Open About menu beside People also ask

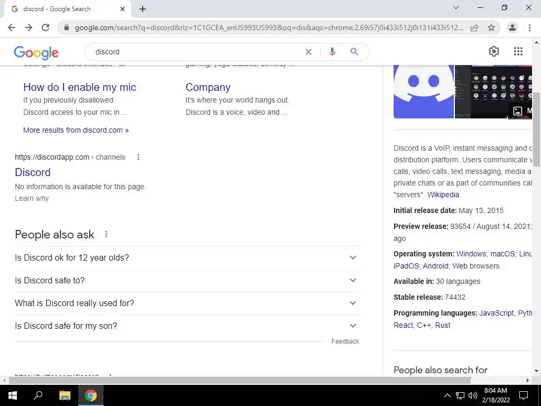pos(106,234)
